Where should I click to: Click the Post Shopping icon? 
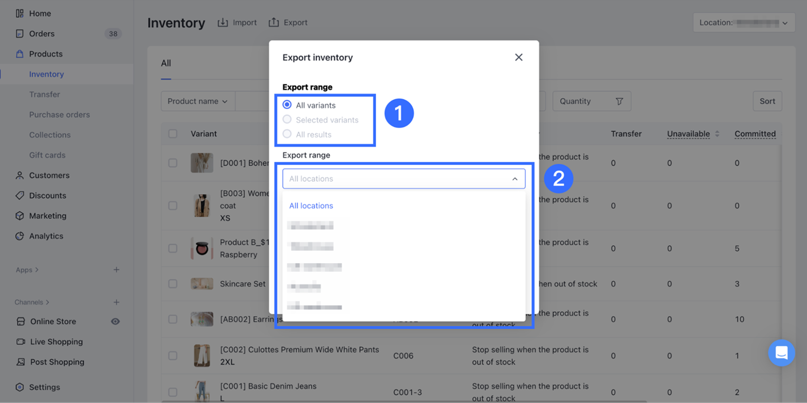[20, 362]
